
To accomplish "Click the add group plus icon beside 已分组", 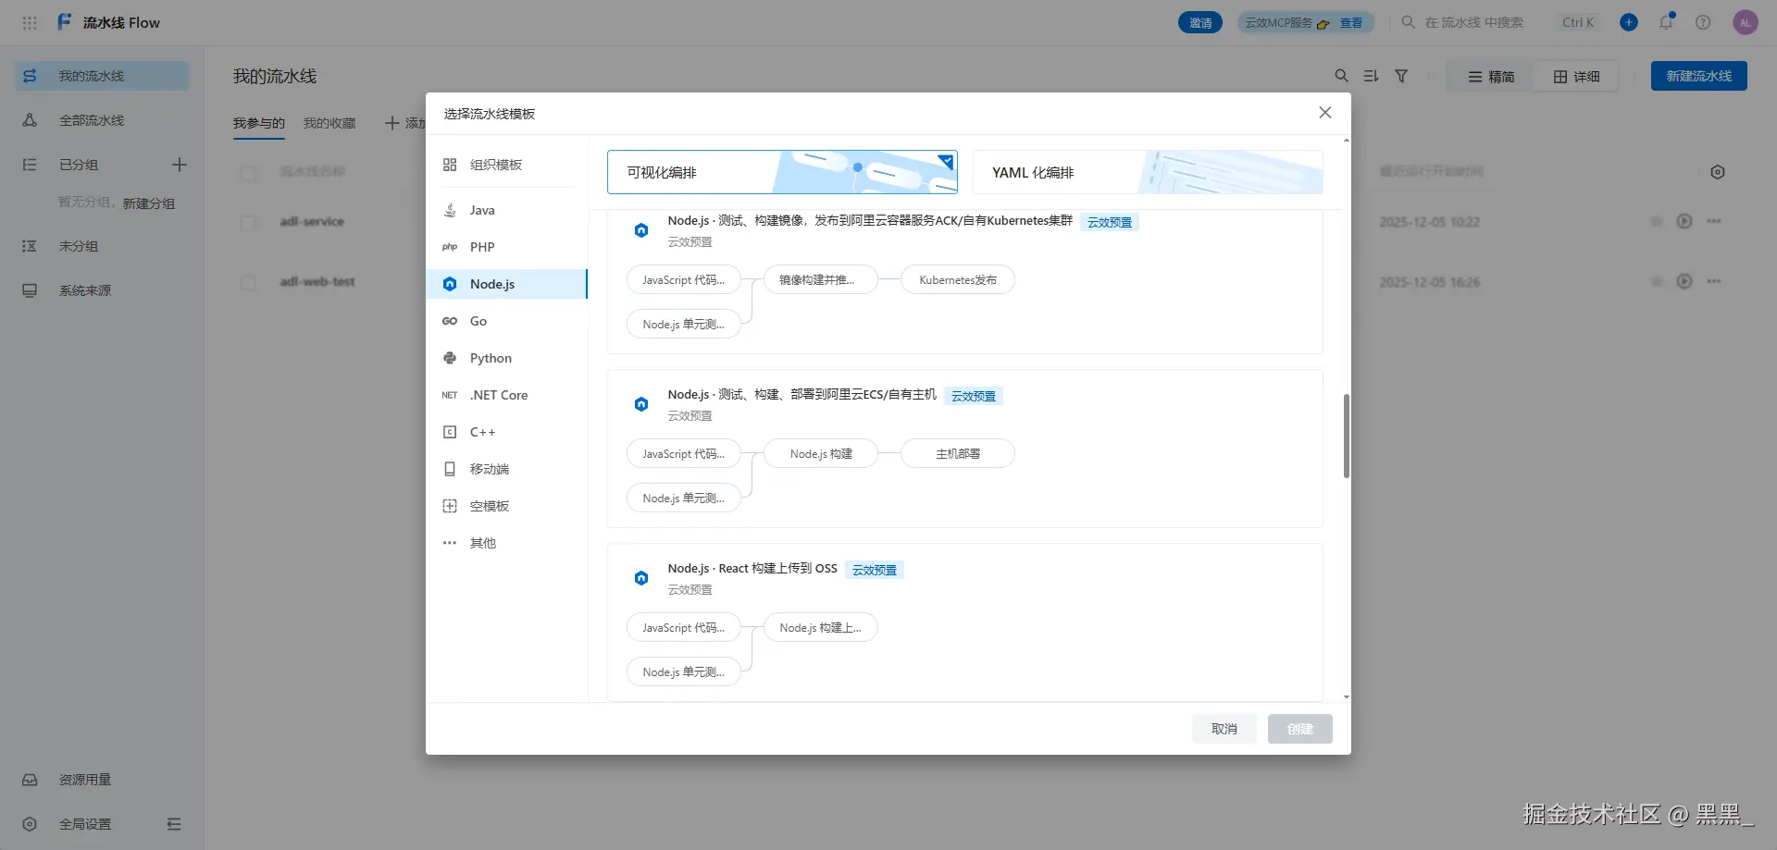I will coord(180,165).
